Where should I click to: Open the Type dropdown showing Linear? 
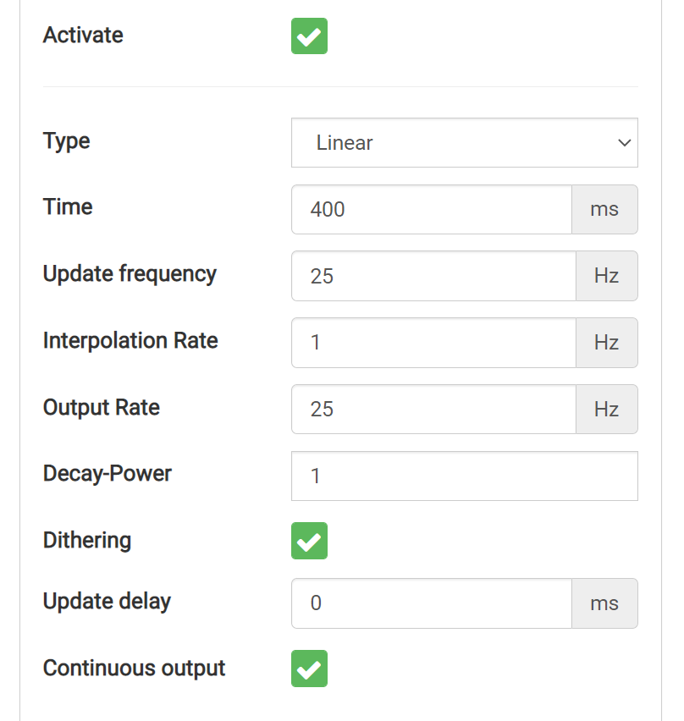point(465,142)
